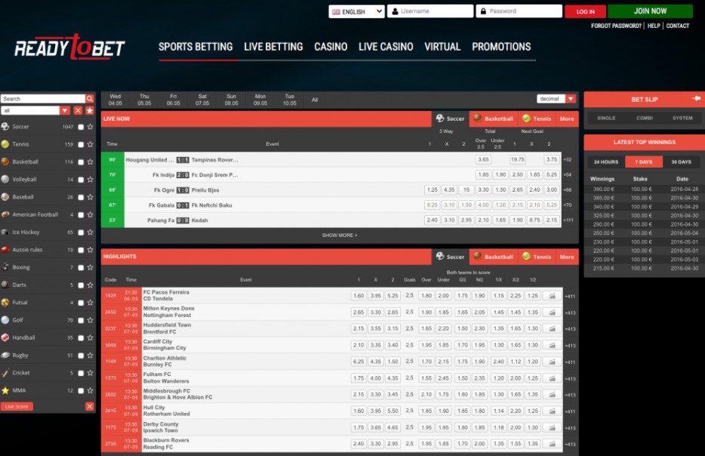Click the Baseball icon in sidebar

pyautogui.click(x=5, y=197)
